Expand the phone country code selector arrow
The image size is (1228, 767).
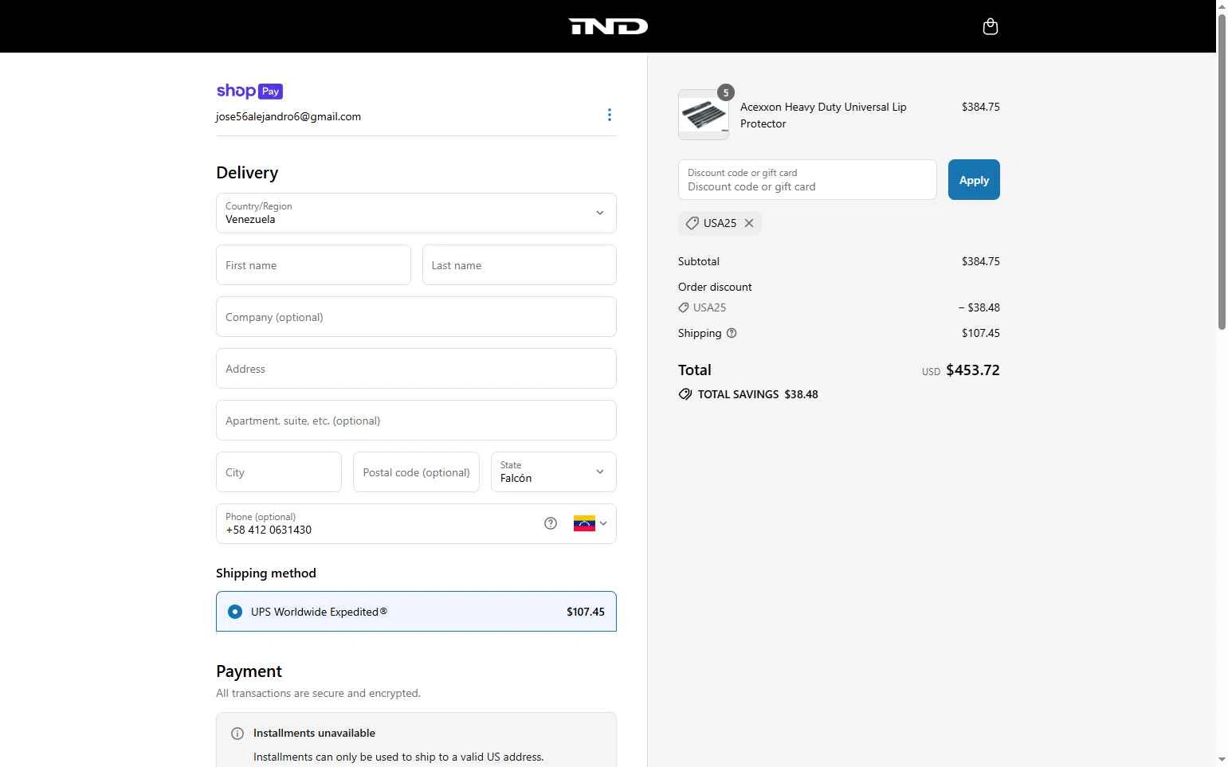tap(603, 523)
